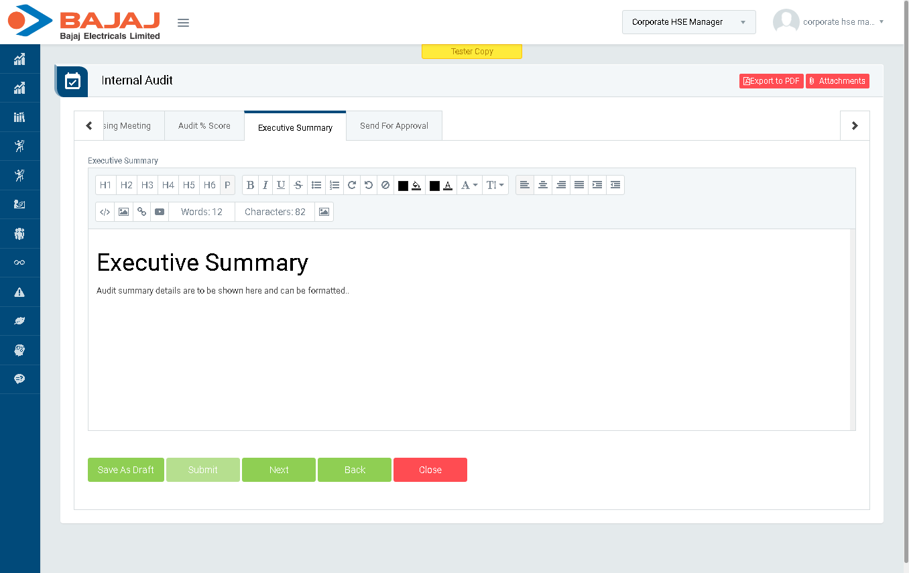Image resolution: width=909 pixels, height=573 pixels.
Task: Toggle H1 heading style
Action: pos(105,186)
